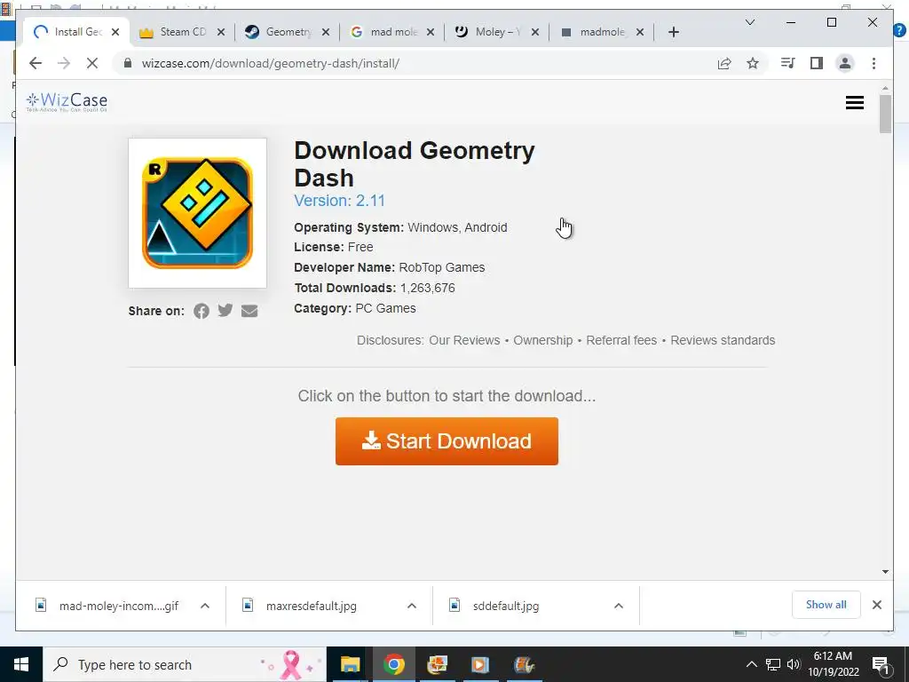
Task: Open the WizCase hamburger menu
Action: coord(855,103)
